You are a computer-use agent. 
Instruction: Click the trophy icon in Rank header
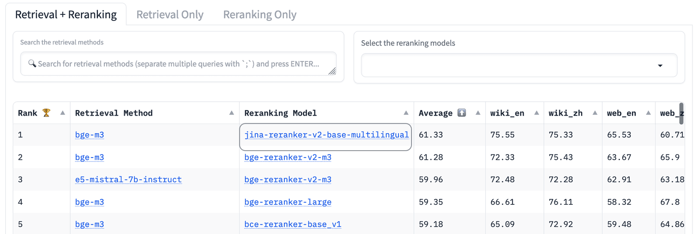tap(46, 113)
